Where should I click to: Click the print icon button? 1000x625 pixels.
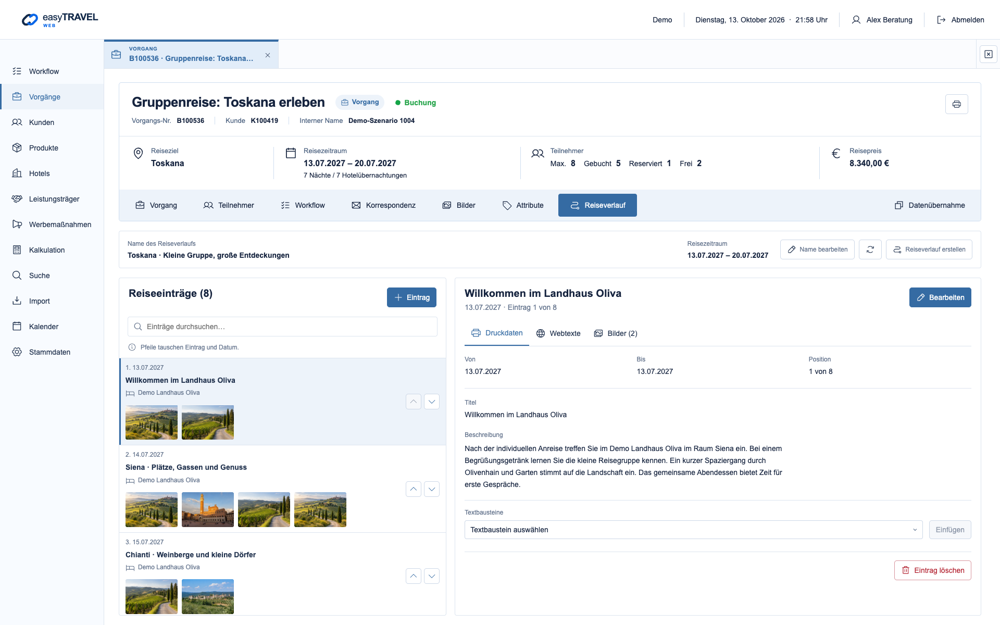(x=956, y=104)
